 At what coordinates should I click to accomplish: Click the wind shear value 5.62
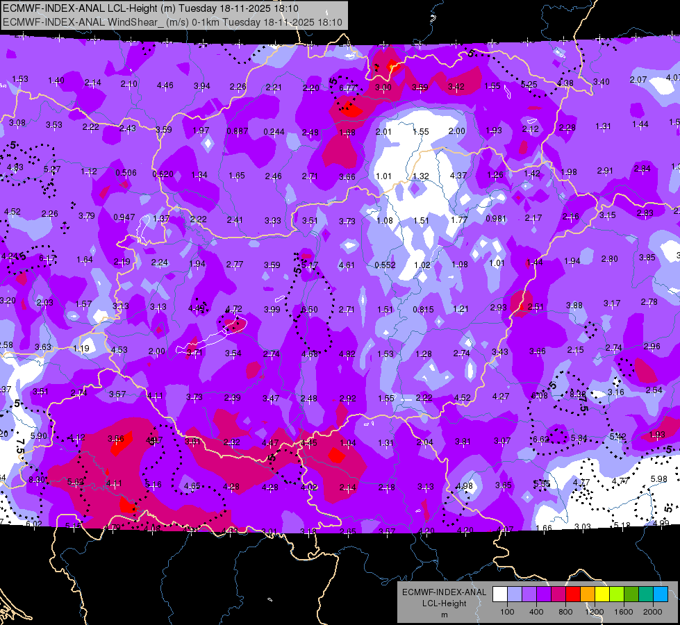(76, 481)
